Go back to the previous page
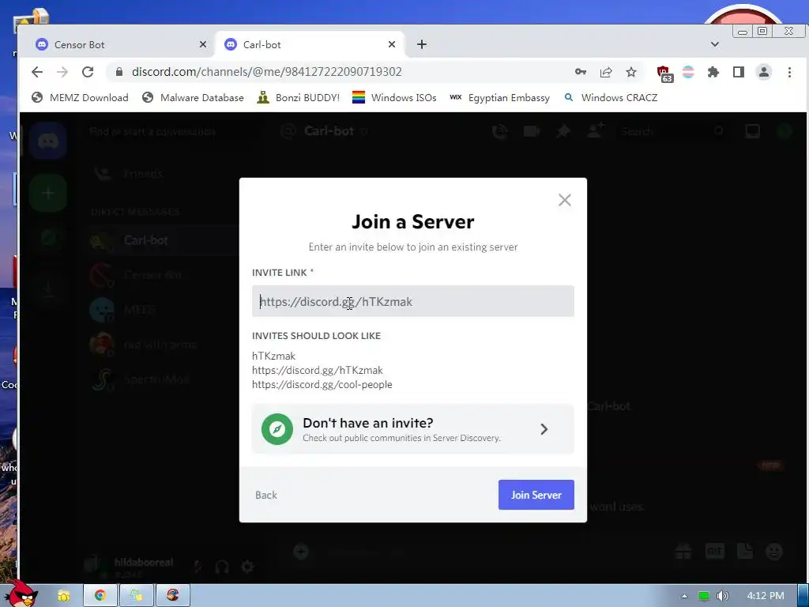This screenshot has height=607, width=809. tap(37, 72)
